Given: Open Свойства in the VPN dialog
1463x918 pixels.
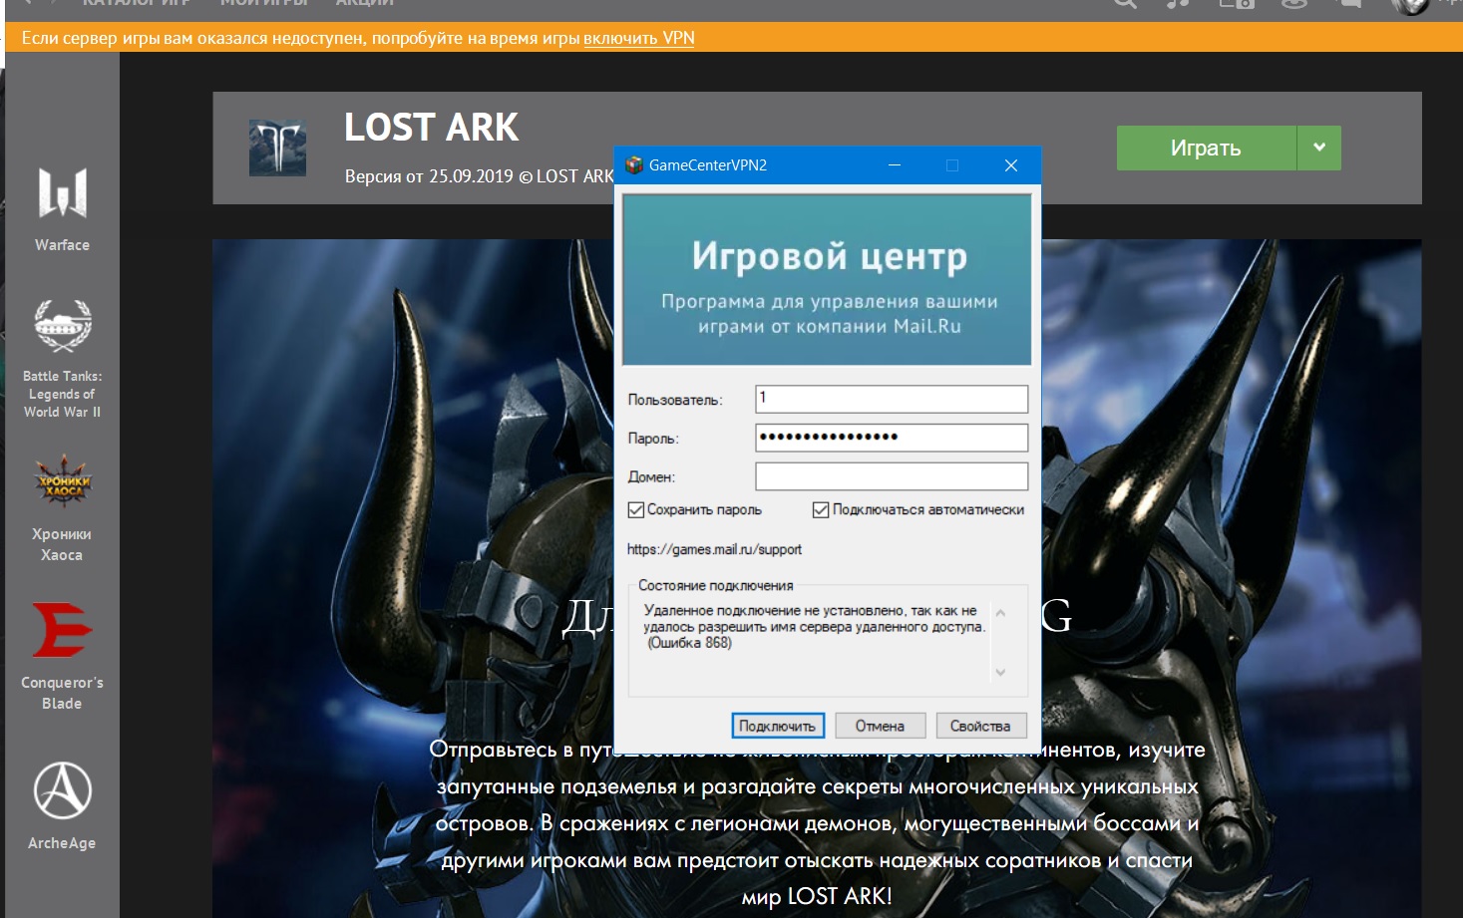Looking at the screenshot, I should (x=980, y=726).
